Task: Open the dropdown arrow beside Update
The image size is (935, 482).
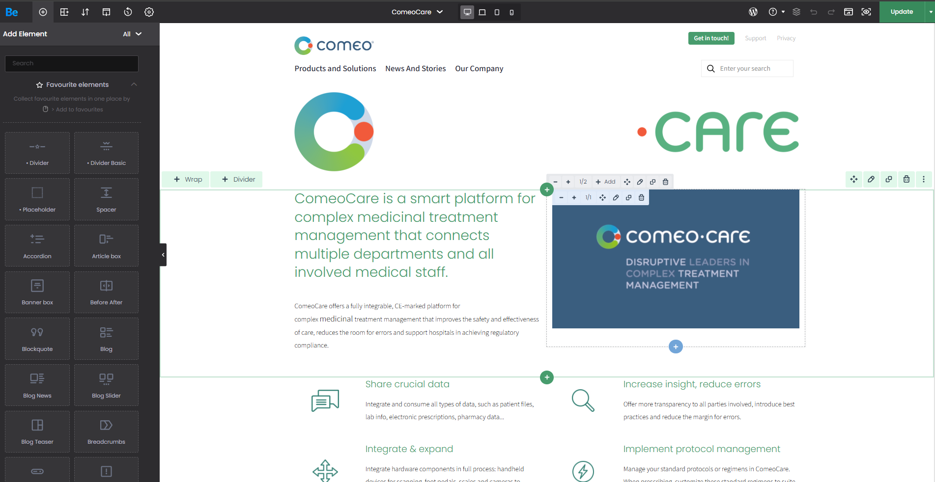Action: (931, 12)
